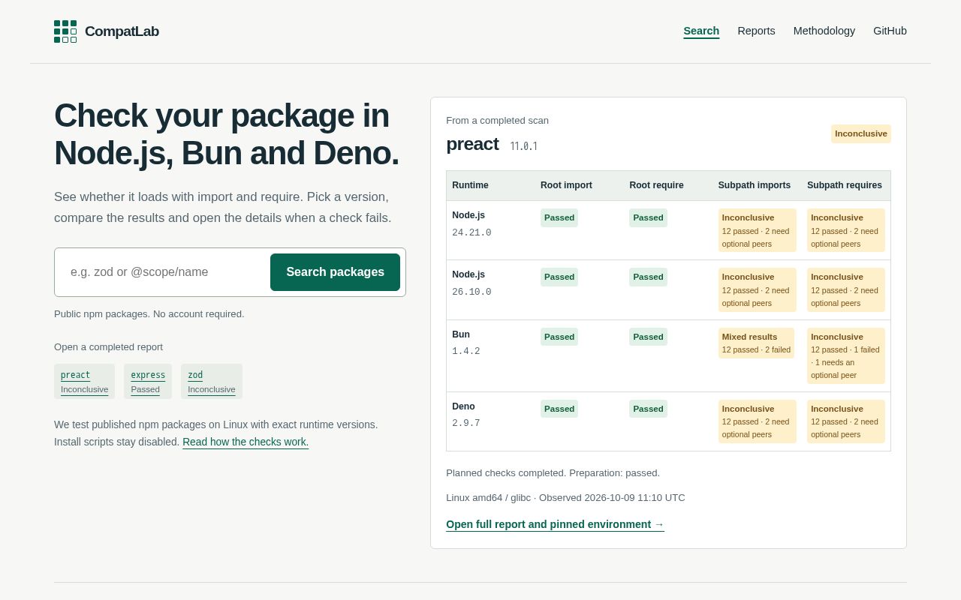Image resolution: width=961 pixels, height=600 pixels.
Task: Click 'Public npm packages. No account required.' note
Action: [x=149, y=314]
